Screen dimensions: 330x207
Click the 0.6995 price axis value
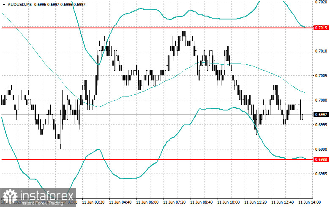[321, 124]
